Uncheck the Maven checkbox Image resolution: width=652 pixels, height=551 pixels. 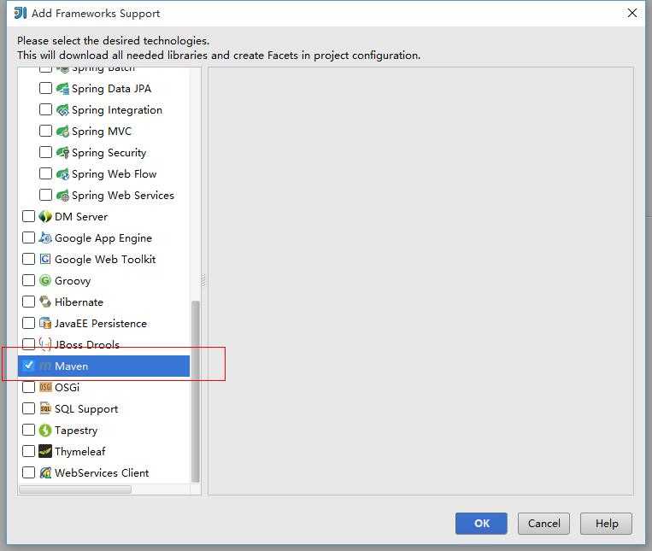point(28,366)
